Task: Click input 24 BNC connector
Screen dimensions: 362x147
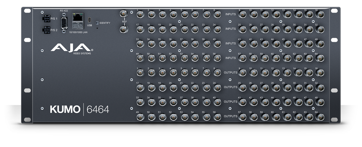Action: (217, 29)
